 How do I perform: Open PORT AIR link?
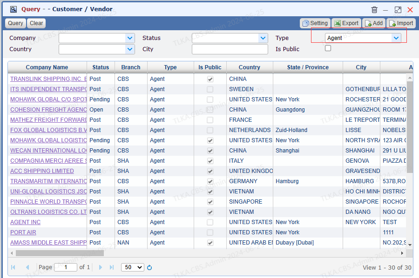[x=23, y=232]
